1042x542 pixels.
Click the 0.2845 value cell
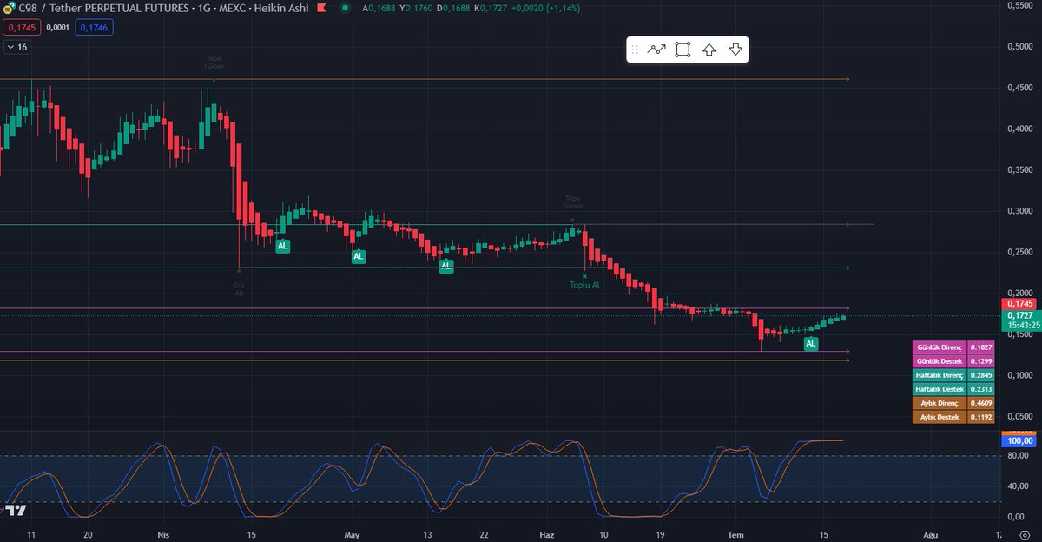(x=981, y=375)
